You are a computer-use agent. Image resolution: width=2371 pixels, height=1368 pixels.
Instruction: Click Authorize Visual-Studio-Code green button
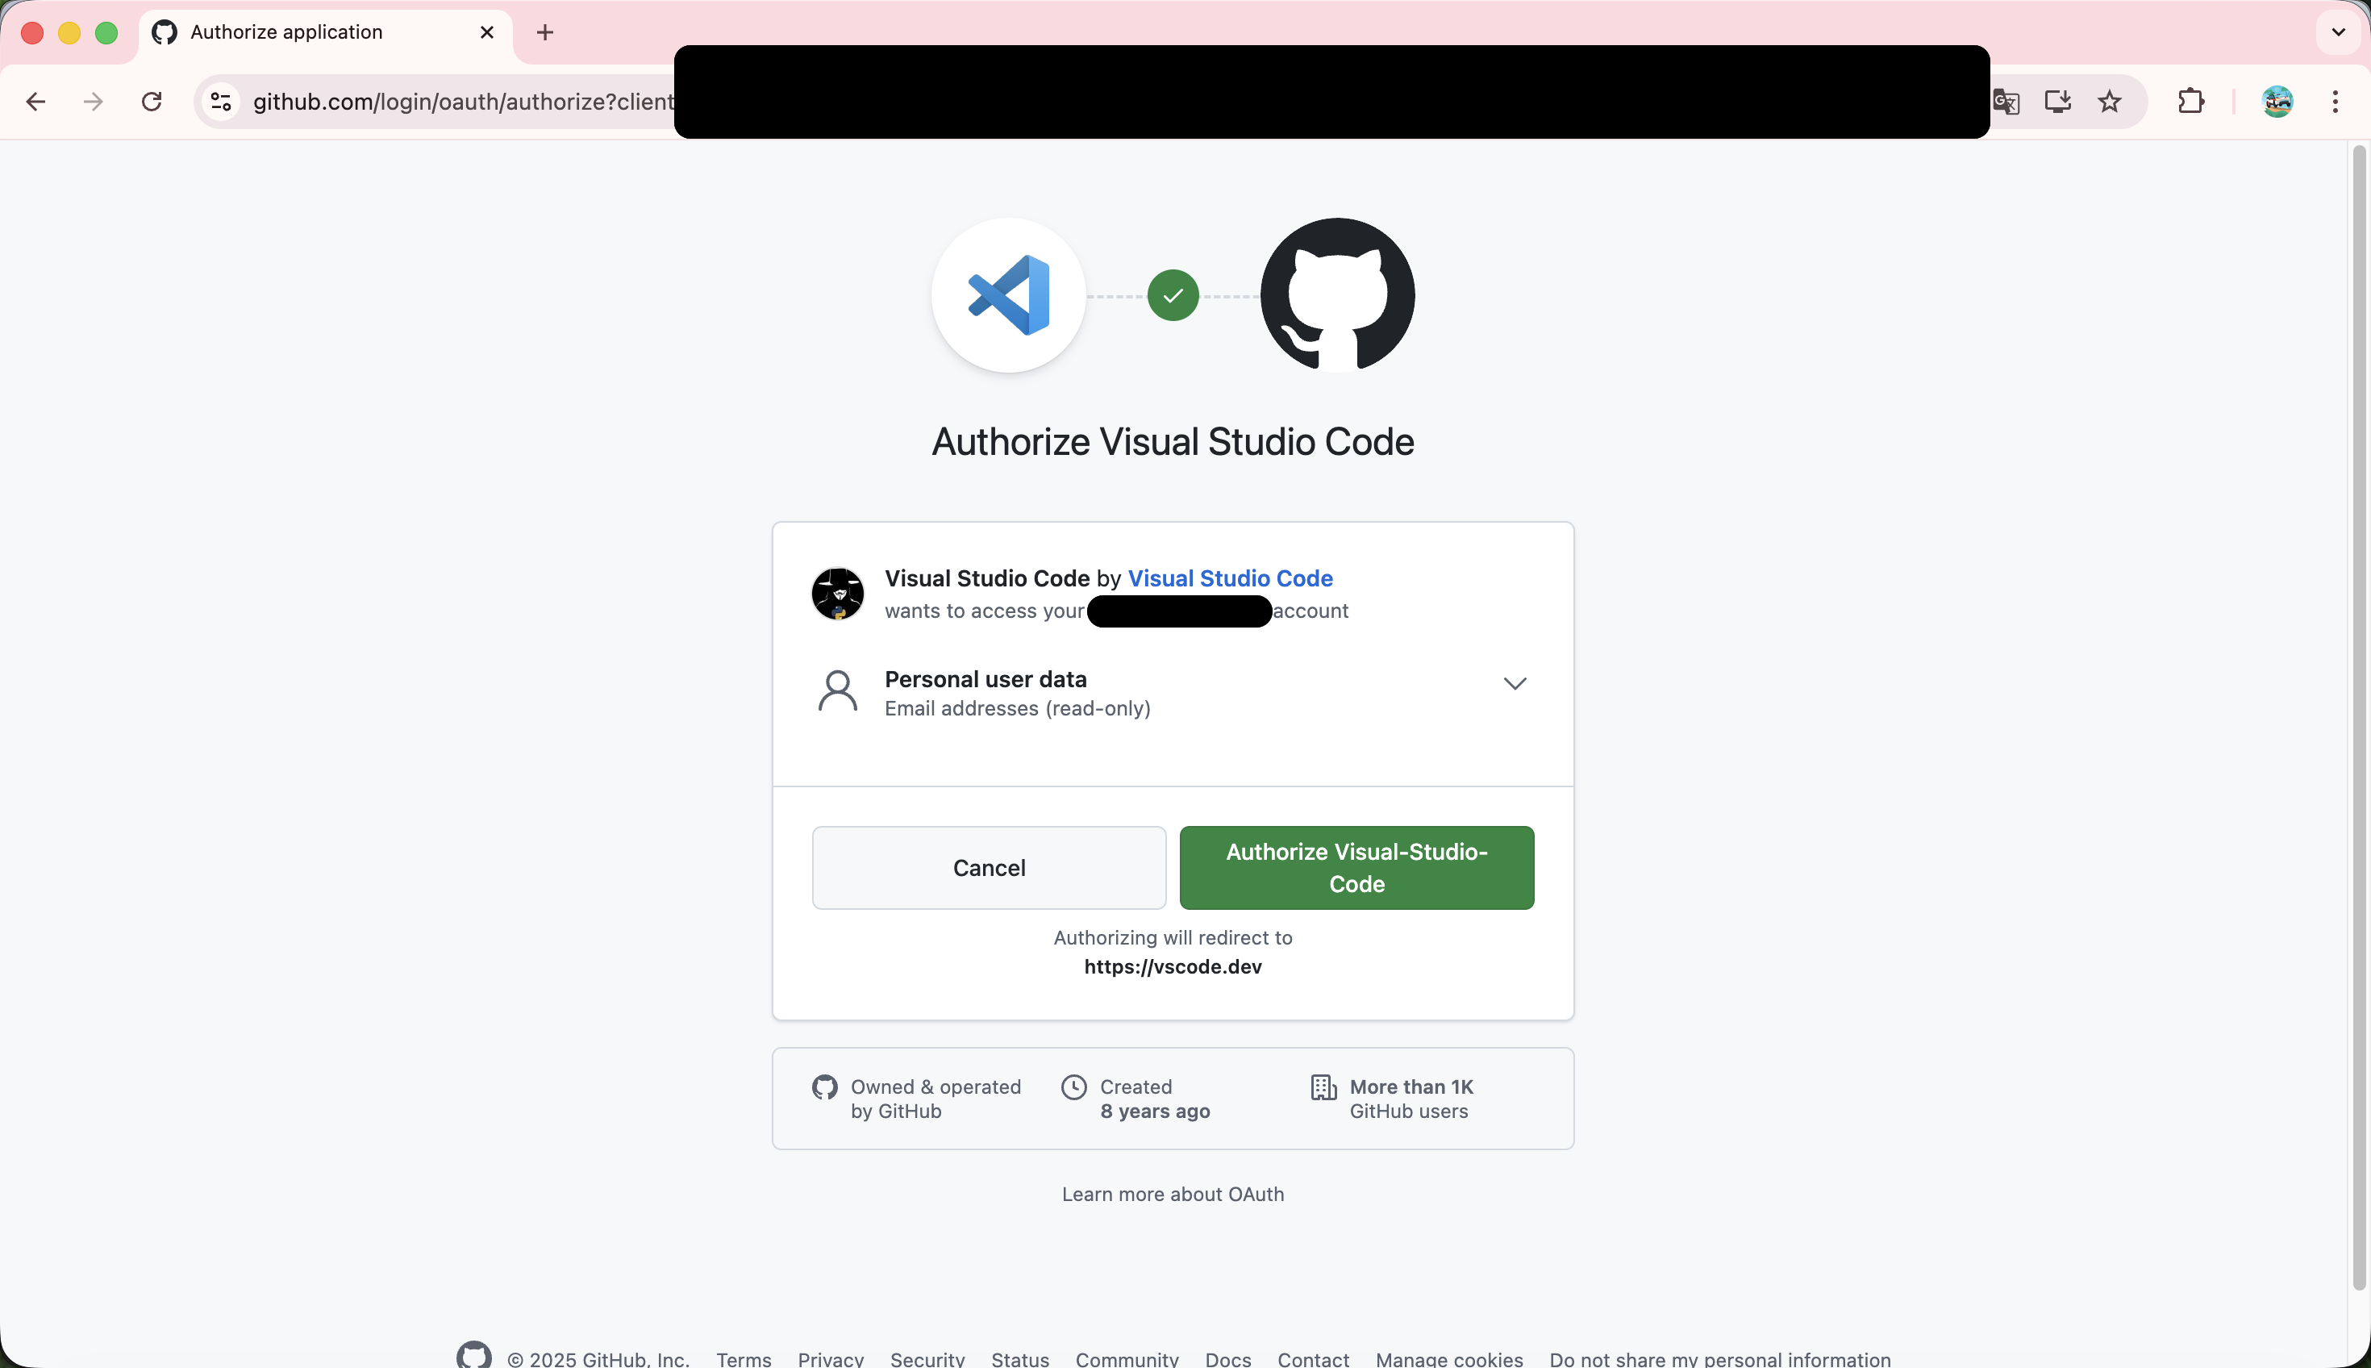click(x=1356, y=867)
